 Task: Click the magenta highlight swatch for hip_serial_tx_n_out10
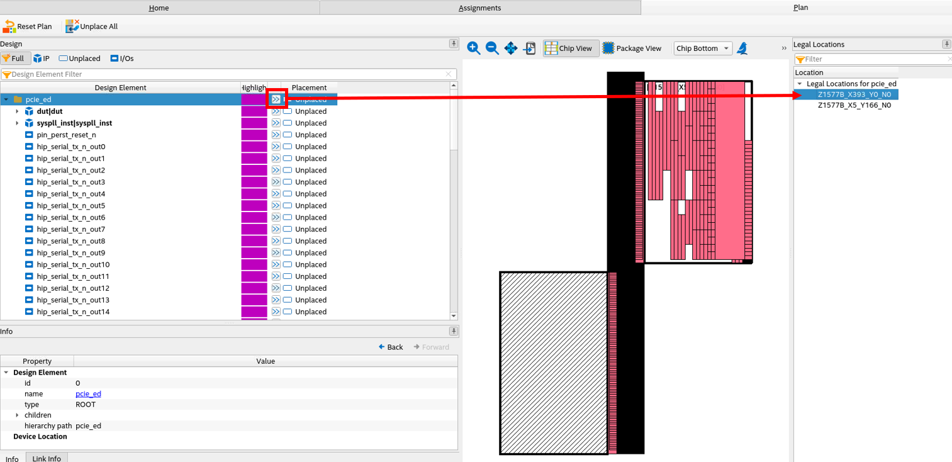pyautogui.click(x=254, y=264)
